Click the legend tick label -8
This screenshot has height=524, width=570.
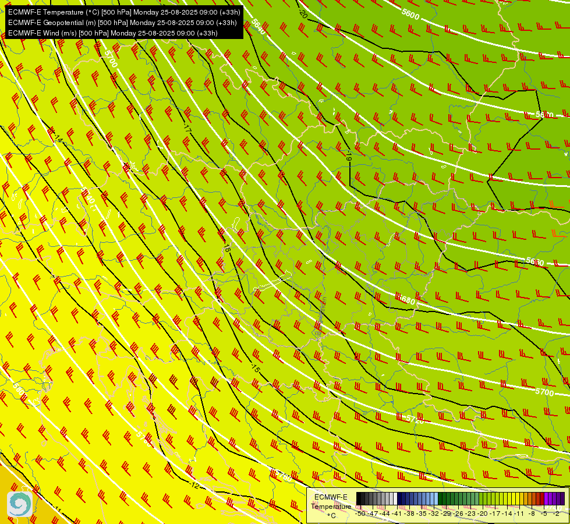[532, 514]
